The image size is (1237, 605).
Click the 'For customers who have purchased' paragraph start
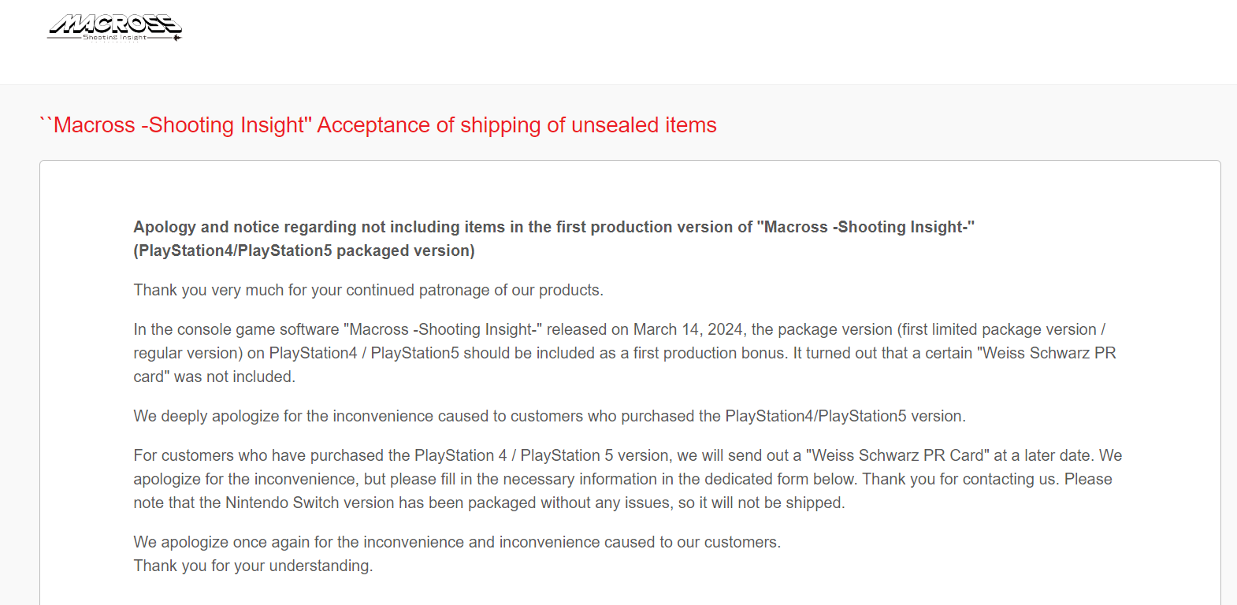click(x=272, y=455)
